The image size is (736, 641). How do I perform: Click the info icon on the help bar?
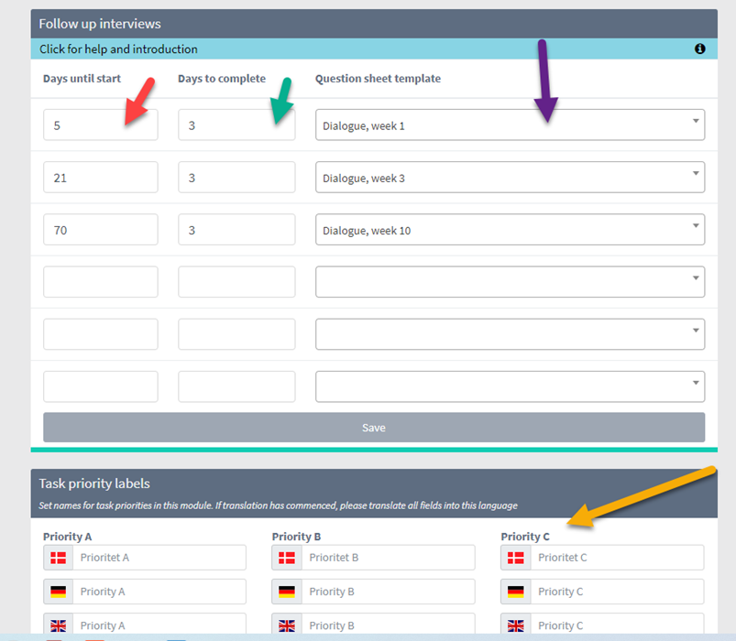699,49
